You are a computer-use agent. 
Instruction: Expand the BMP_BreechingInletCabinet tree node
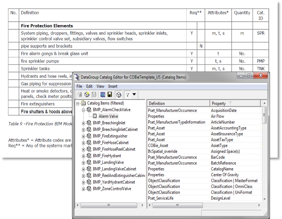click(83, 130)
